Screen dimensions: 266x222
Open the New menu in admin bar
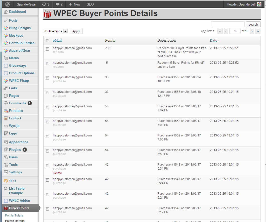click(74, 4)
